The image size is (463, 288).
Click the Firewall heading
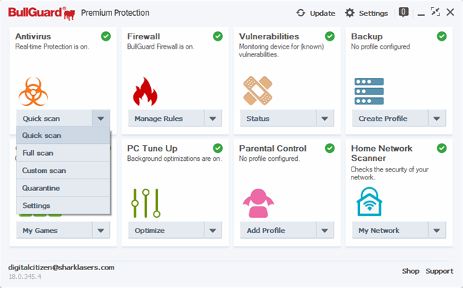point(144,36)
